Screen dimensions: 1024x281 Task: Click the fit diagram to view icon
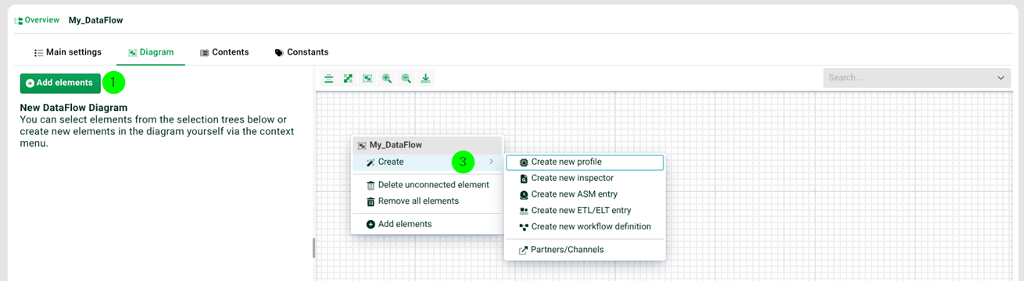tap(367, 78)
